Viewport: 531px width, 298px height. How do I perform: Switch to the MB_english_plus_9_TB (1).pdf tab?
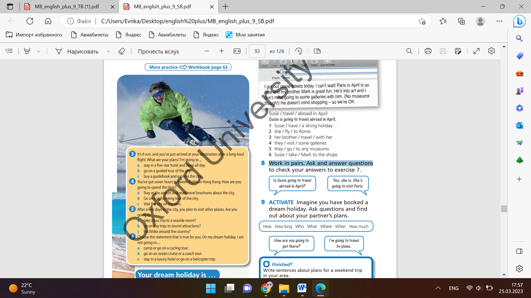(67, 7)
